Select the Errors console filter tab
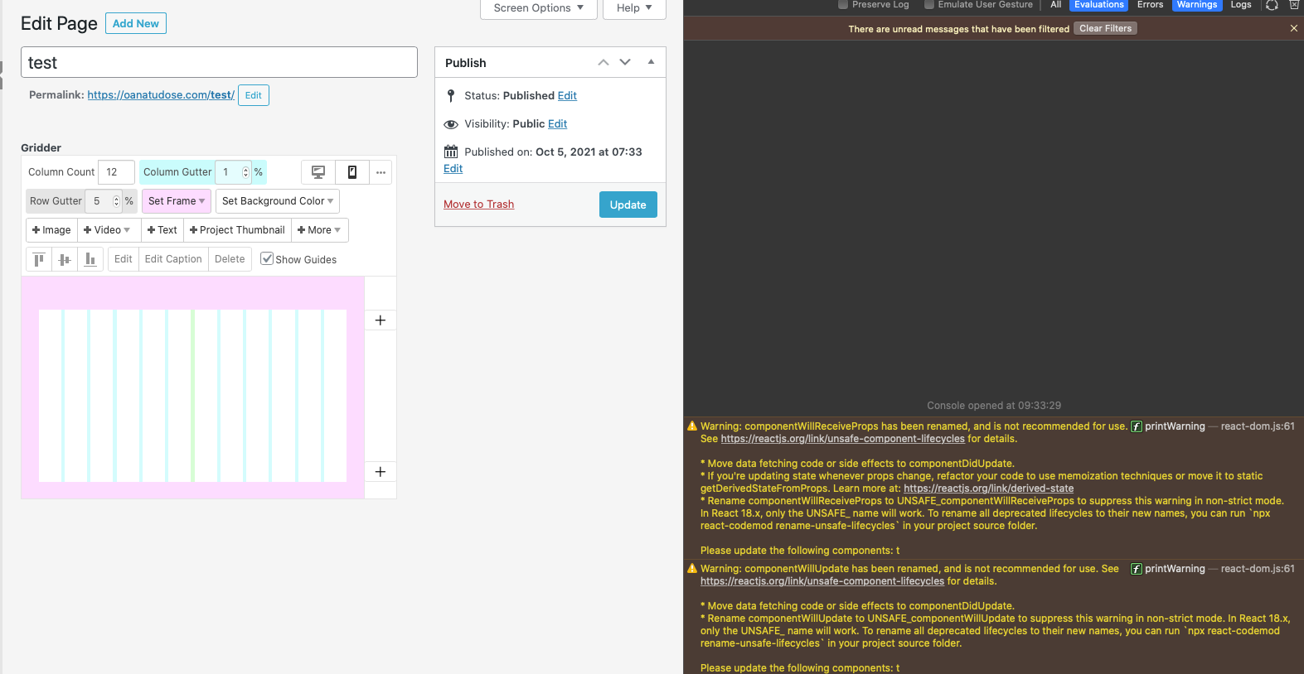This screenshot has height=674, width=1304. coord(1150,5)
